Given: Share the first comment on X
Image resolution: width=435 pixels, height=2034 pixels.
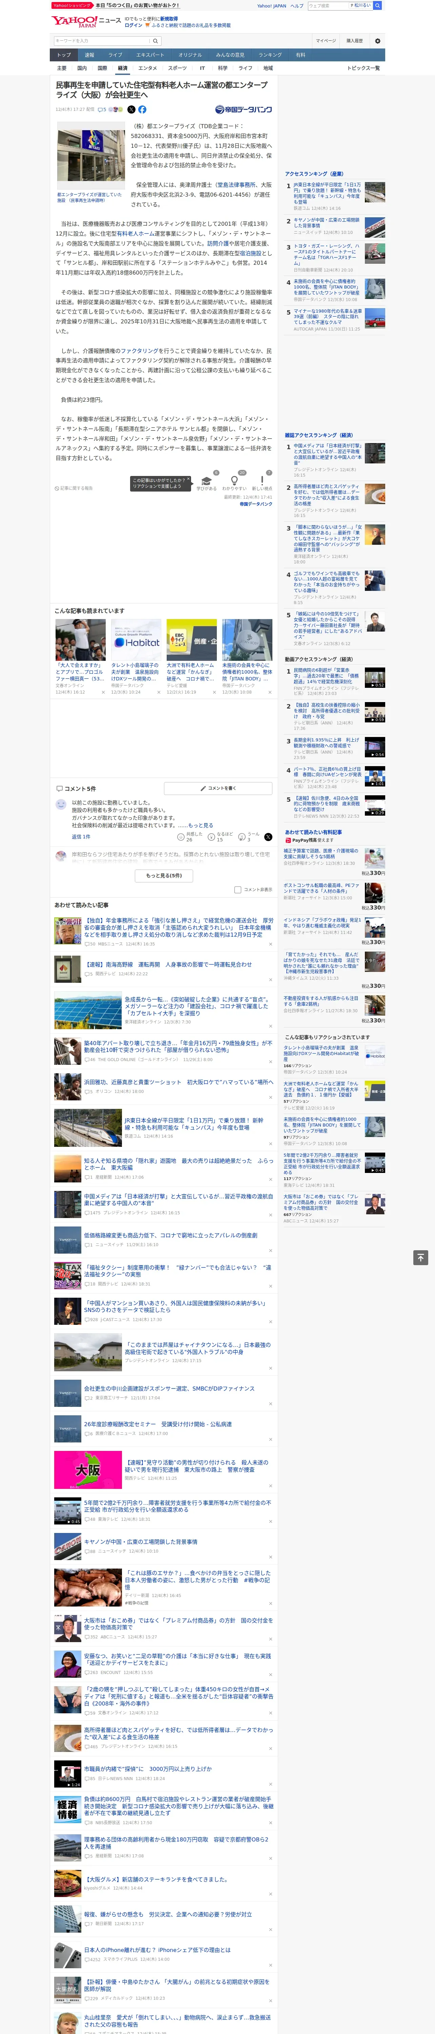Looking at the screenshot, I should click(268, 836).
